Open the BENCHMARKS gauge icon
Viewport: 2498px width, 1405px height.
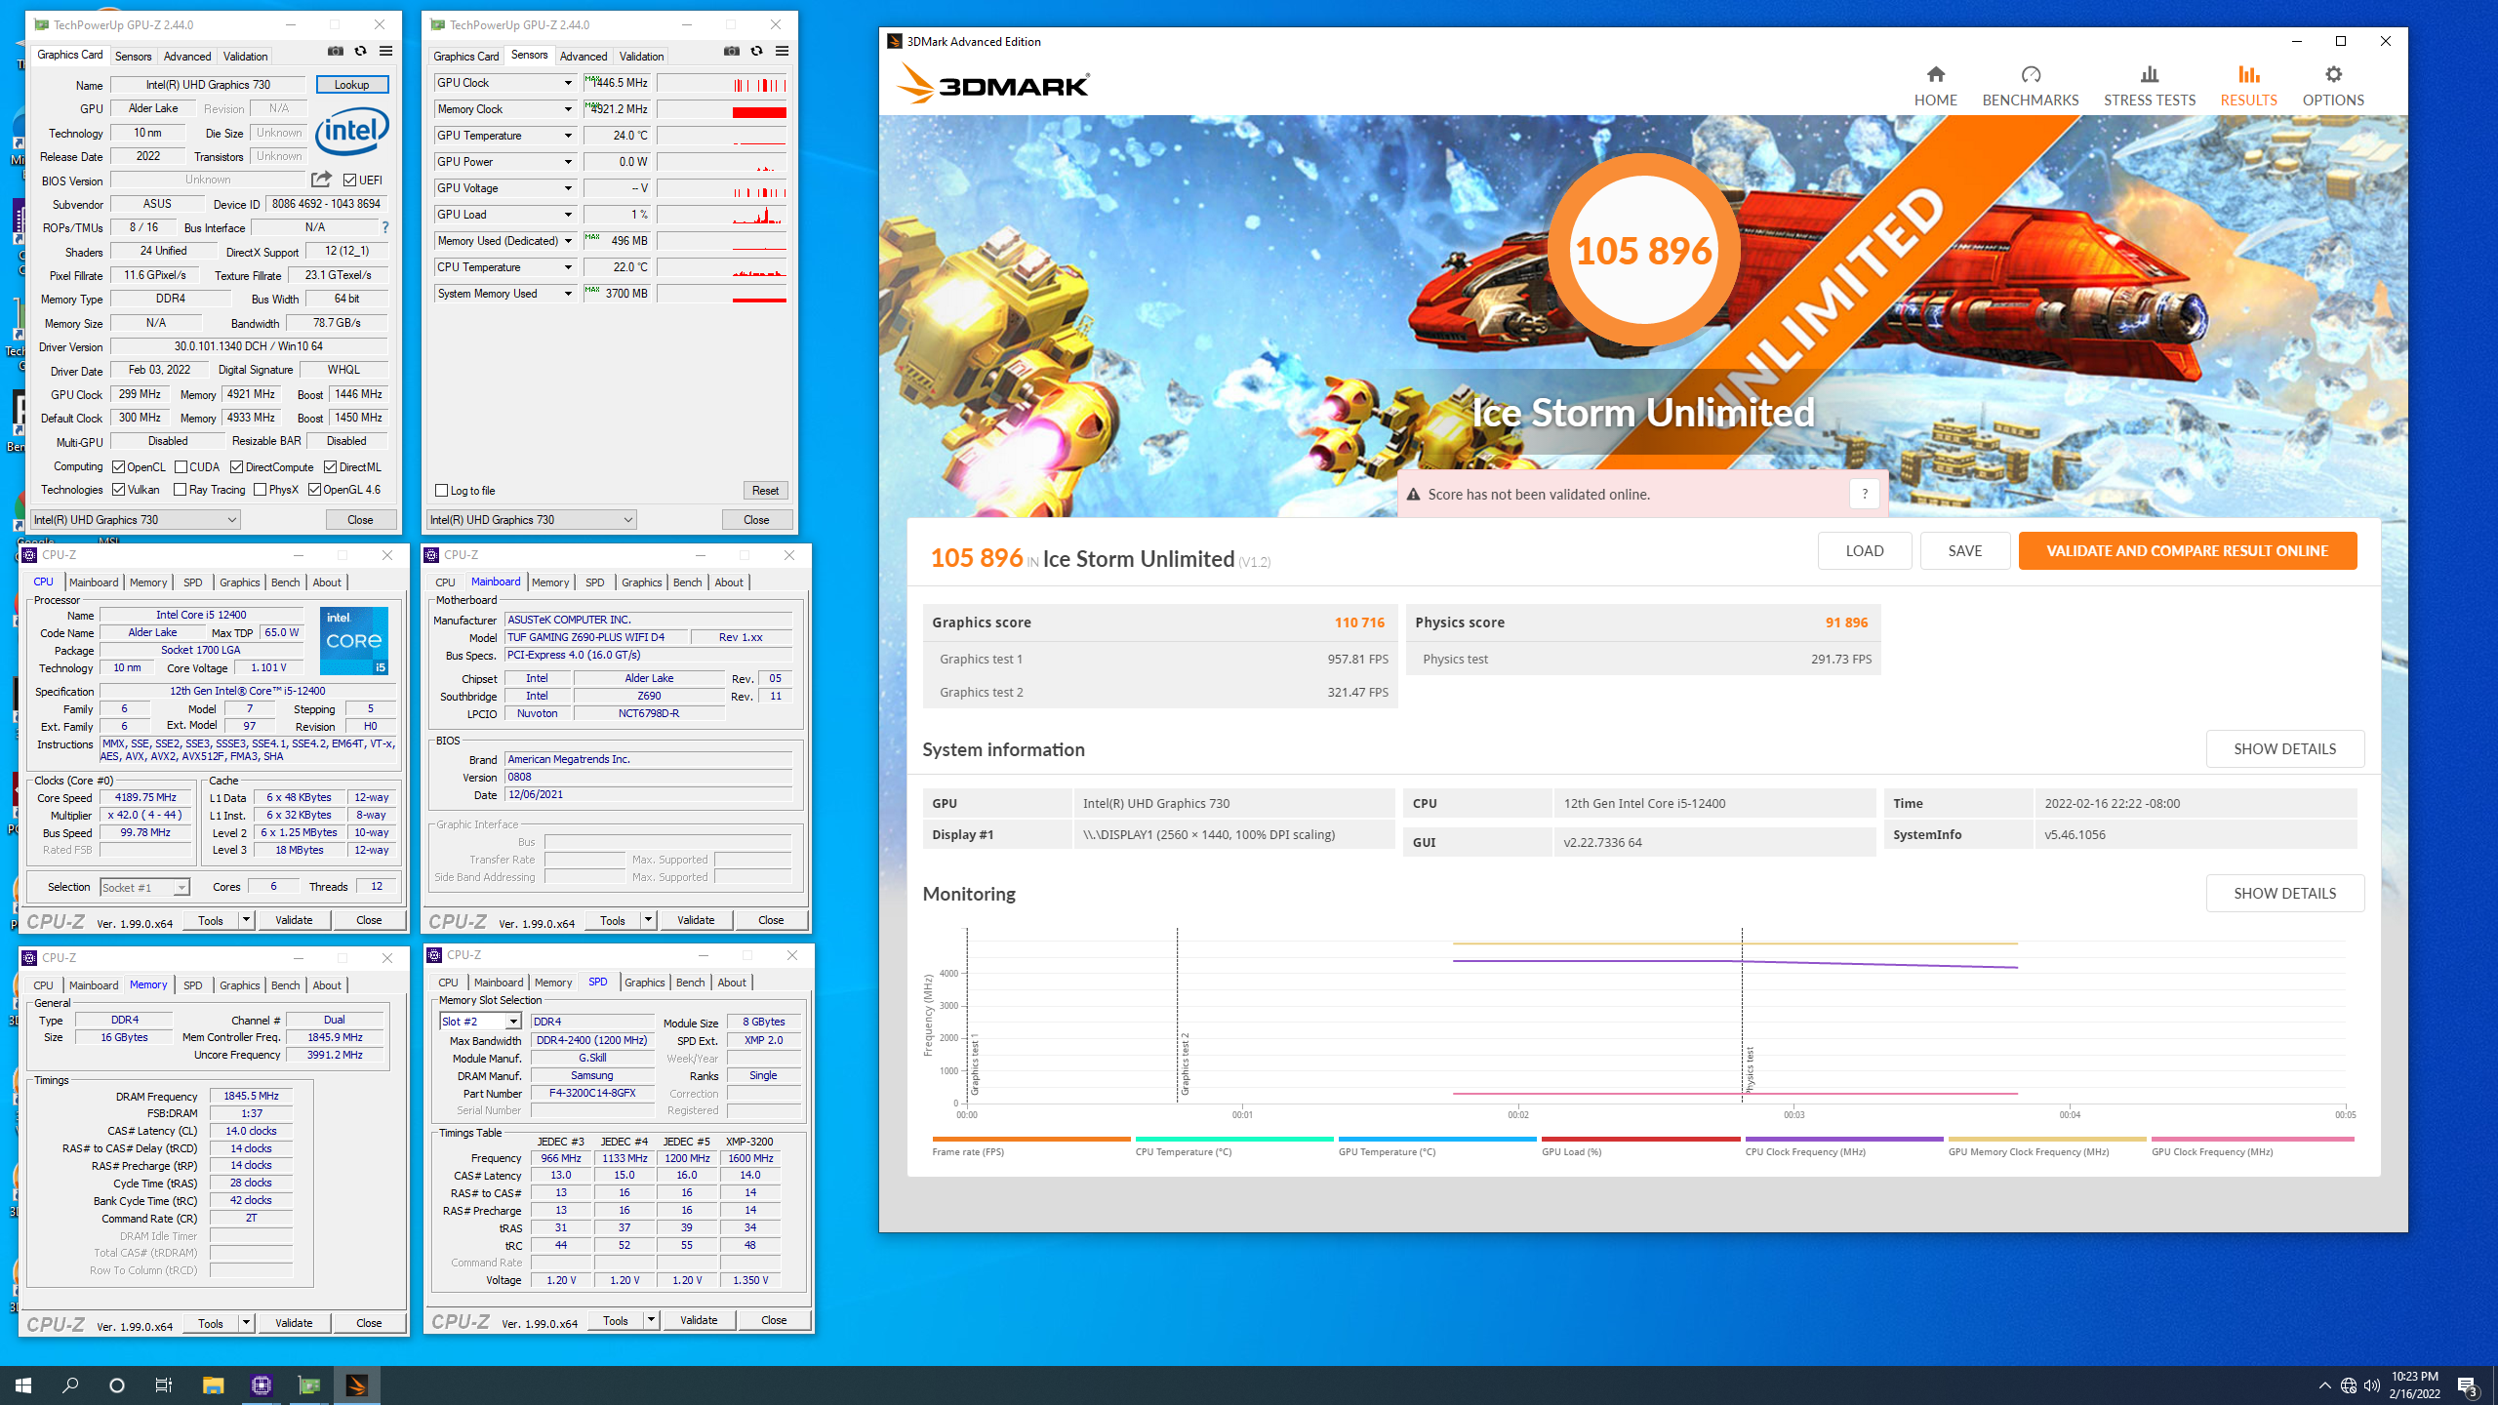pyautogui.click(x=2031, y=75)
